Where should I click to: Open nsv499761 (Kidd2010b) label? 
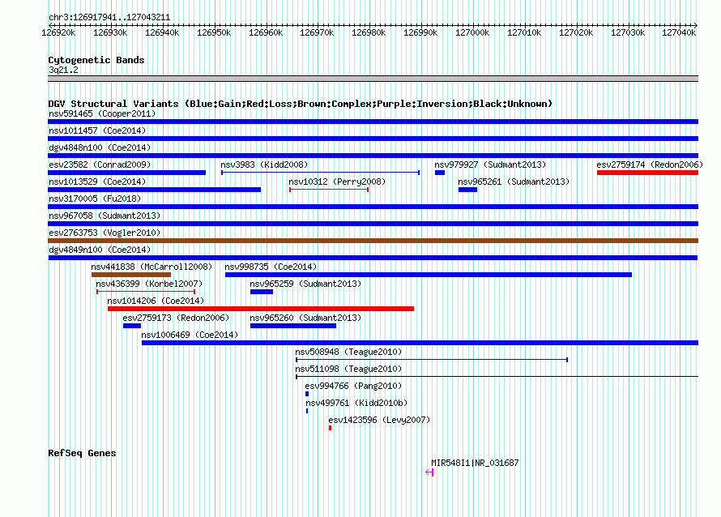pos(356,403)
